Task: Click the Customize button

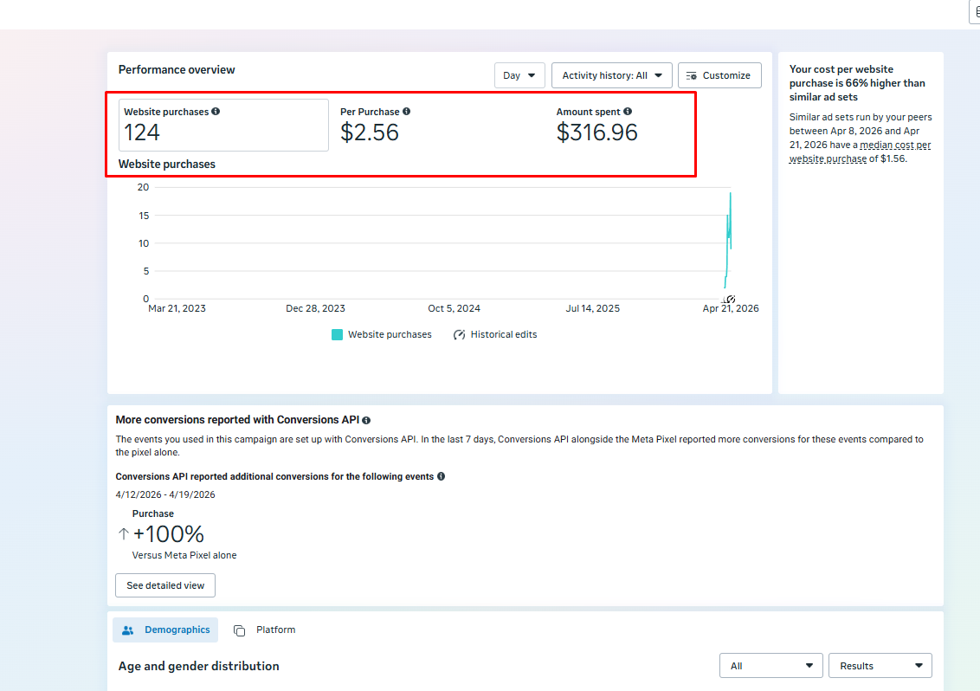Action: coord(719,75)
